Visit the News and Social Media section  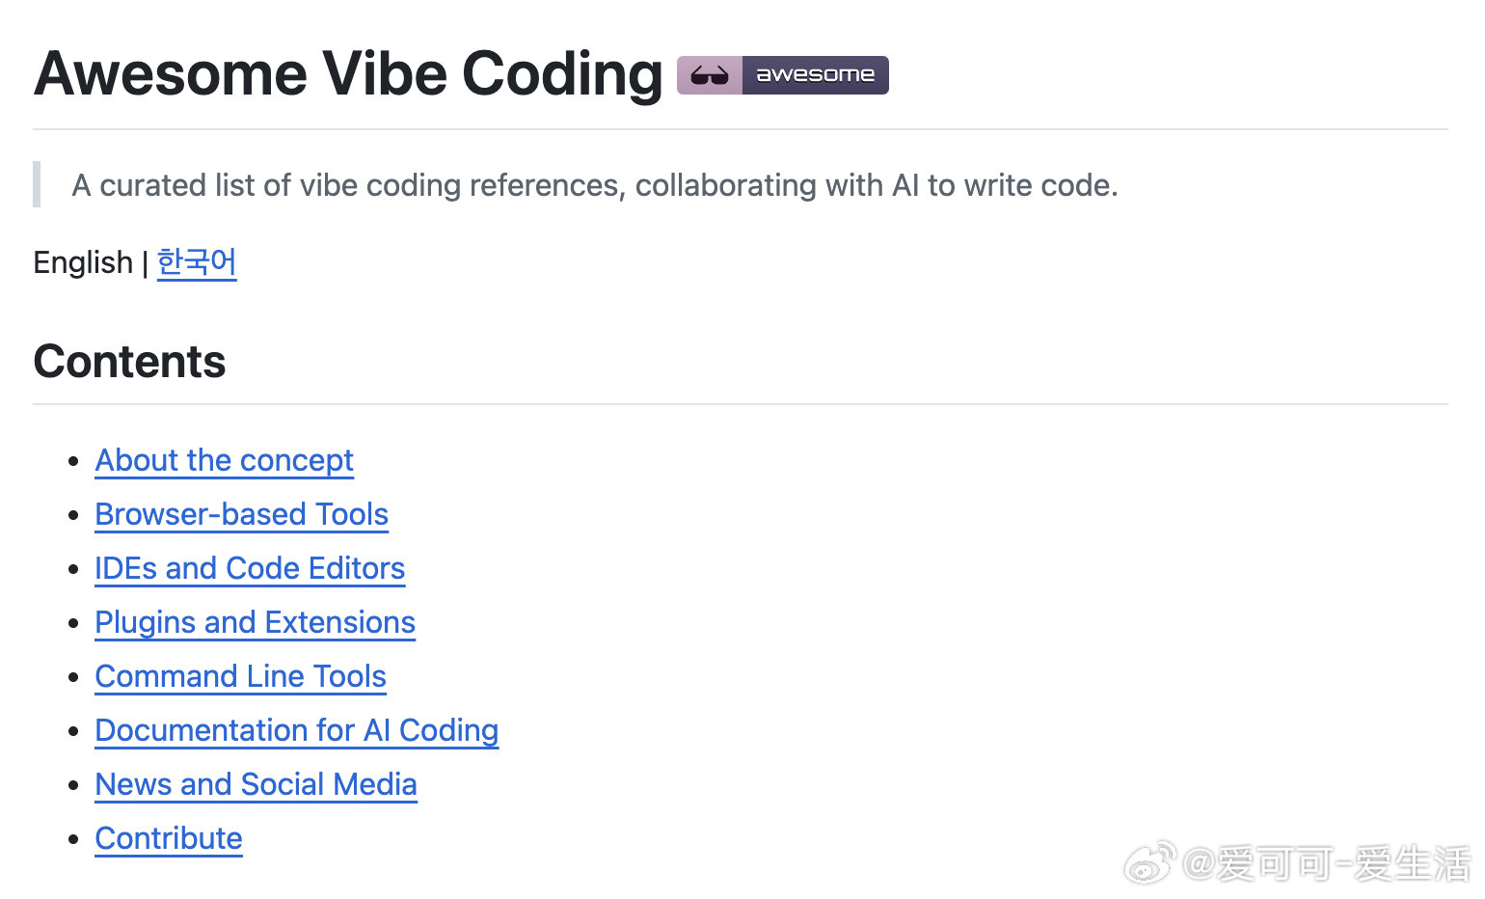pos(256,785)
